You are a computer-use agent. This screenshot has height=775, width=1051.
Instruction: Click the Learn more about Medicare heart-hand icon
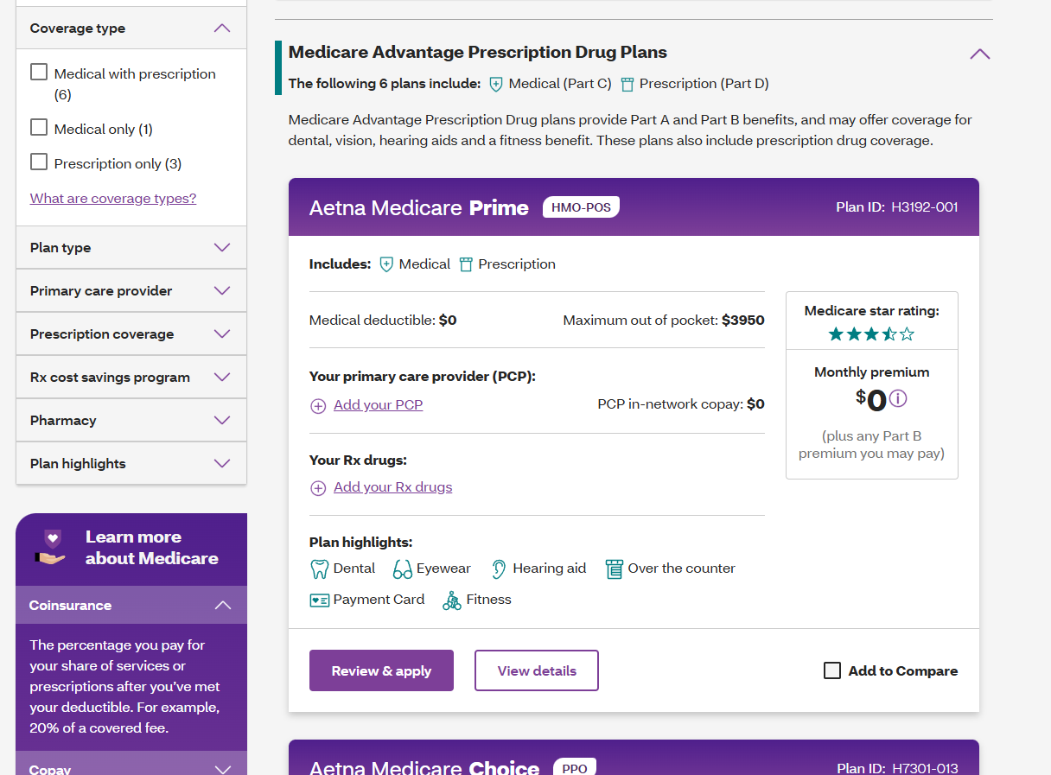click(51, 548)
